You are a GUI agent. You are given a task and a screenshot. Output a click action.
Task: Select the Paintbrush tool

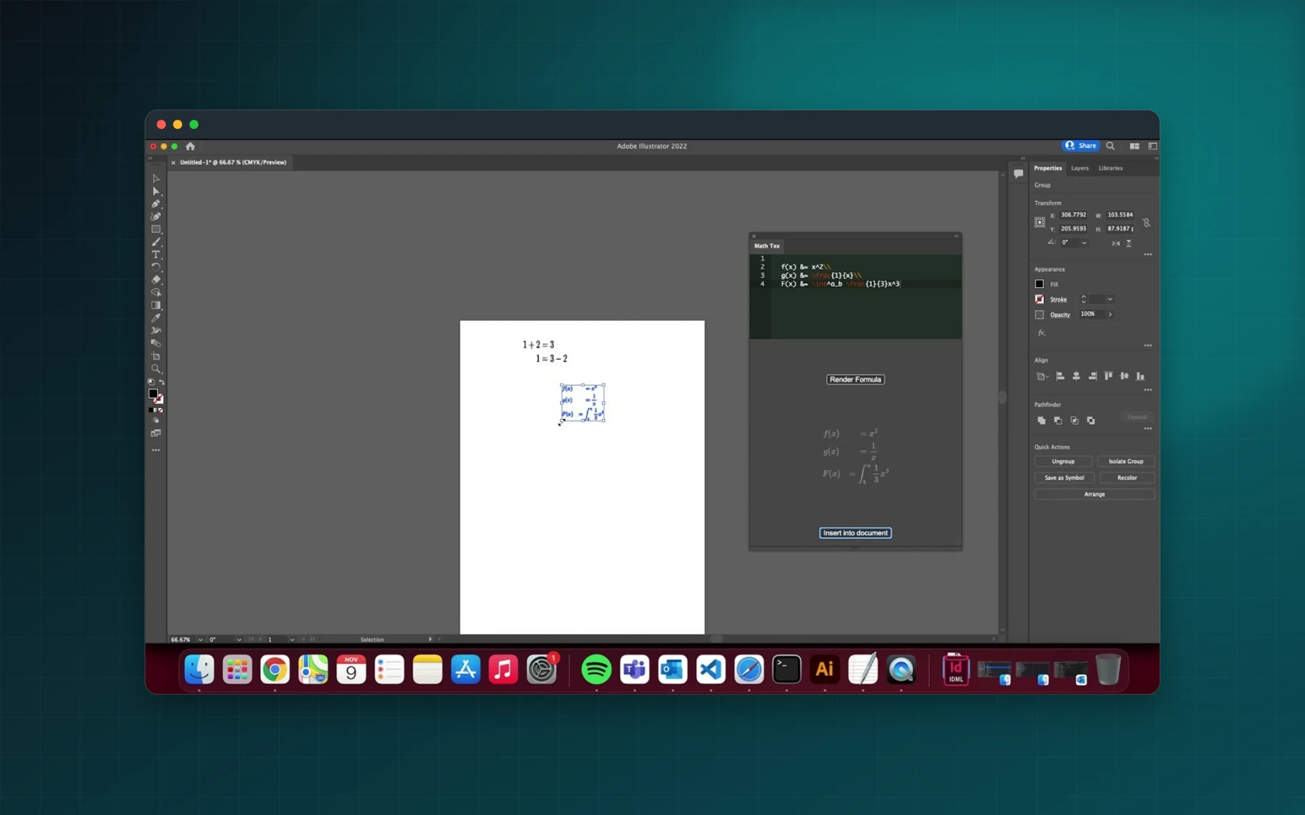(x=156, y=242)
